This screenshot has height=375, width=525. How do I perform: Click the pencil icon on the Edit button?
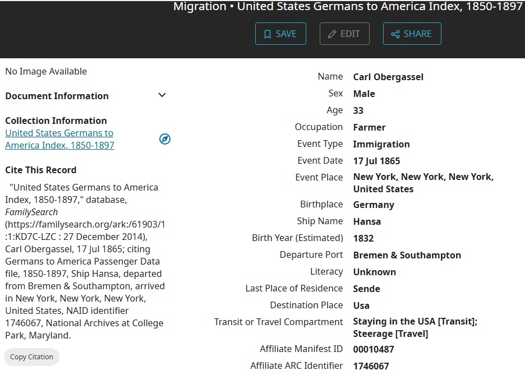click(332, 34)
